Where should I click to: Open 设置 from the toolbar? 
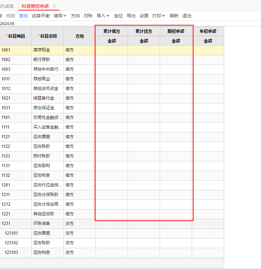point(144,16)
